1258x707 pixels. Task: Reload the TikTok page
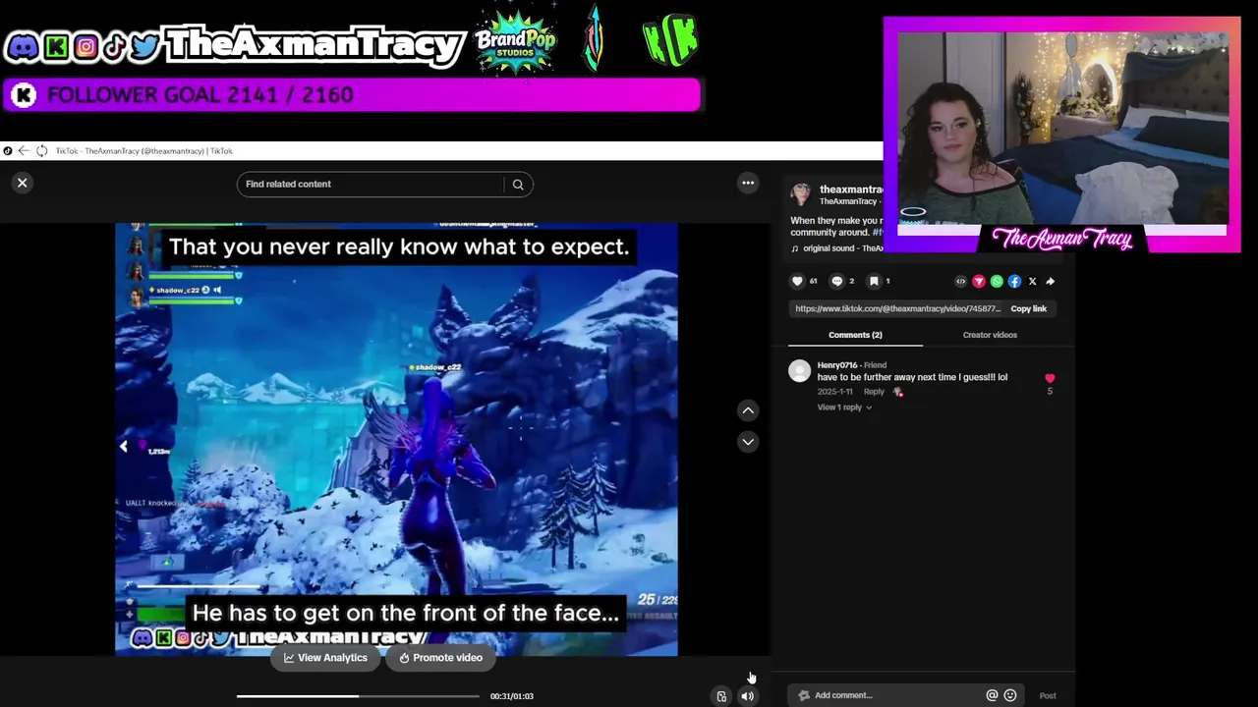pyautogui.click(x=41, y=150)
